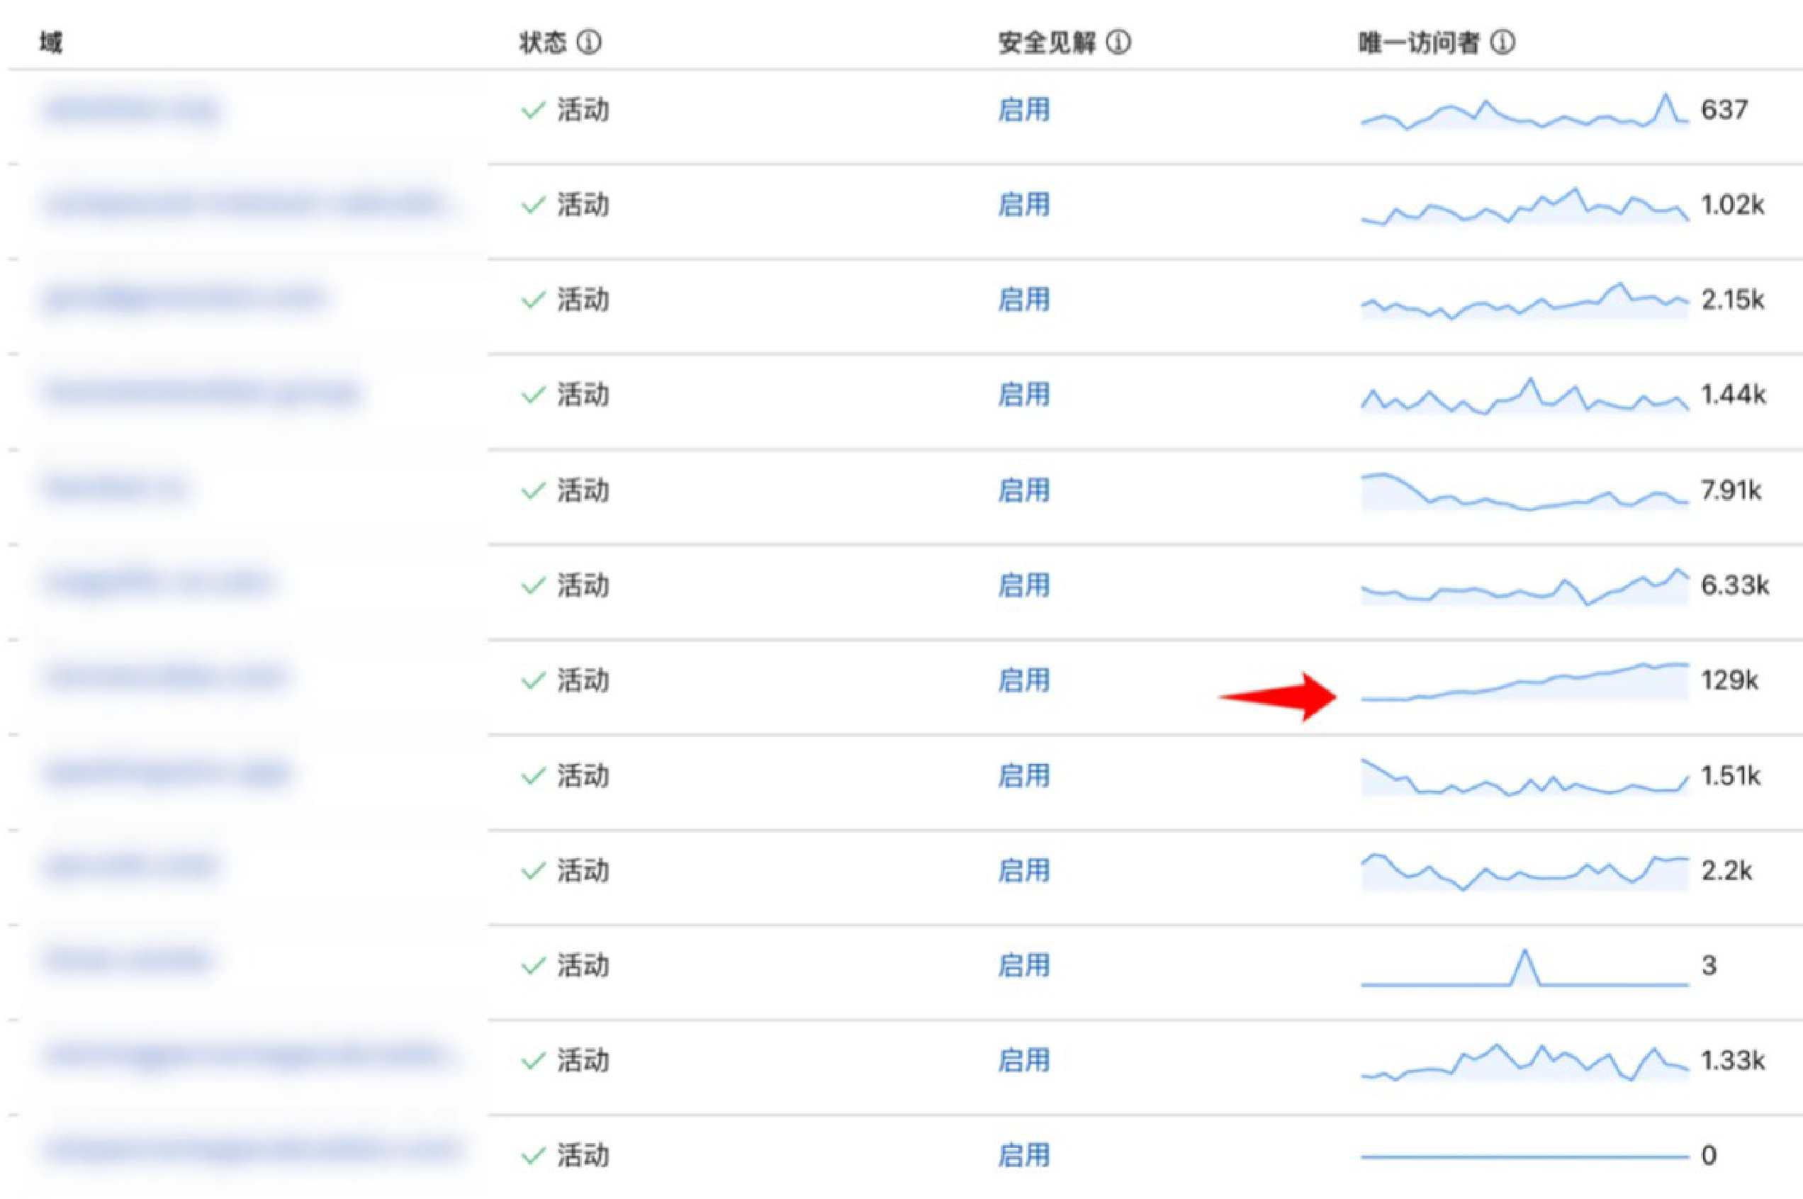This screenshot has width=1803, height=1199.
Task: Click sparkline chart for 7.91k visitors
Action: coord(1524,492)
